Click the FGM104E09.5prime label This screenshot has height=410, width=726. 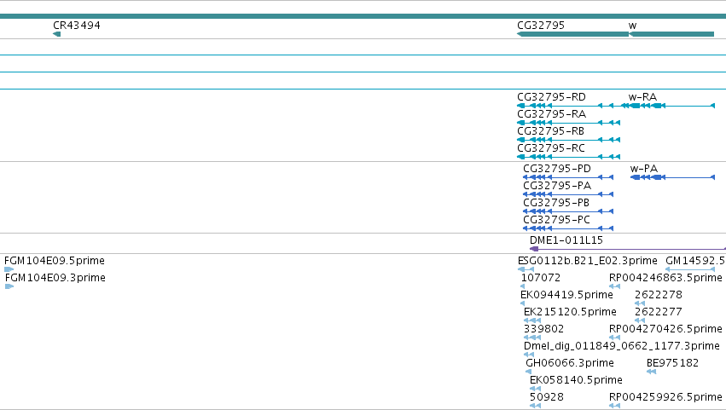click(55, 261)
